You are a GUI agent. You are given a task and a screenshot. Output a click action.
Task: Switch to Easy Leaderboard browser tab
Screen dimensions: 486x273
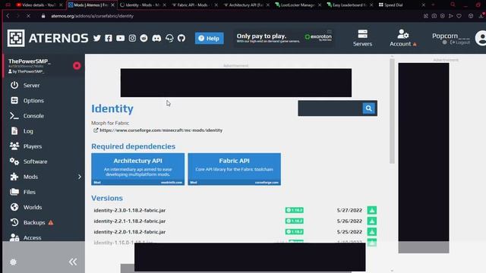(349, 5)
